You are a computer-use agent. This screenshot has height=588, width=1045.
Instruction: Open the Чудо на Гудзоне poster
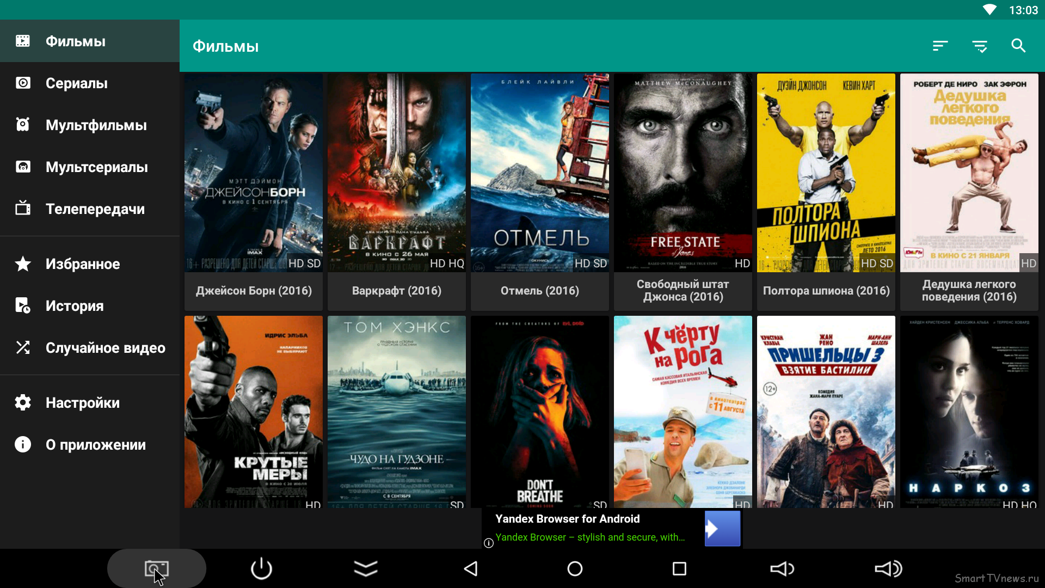tap(397, 412)
